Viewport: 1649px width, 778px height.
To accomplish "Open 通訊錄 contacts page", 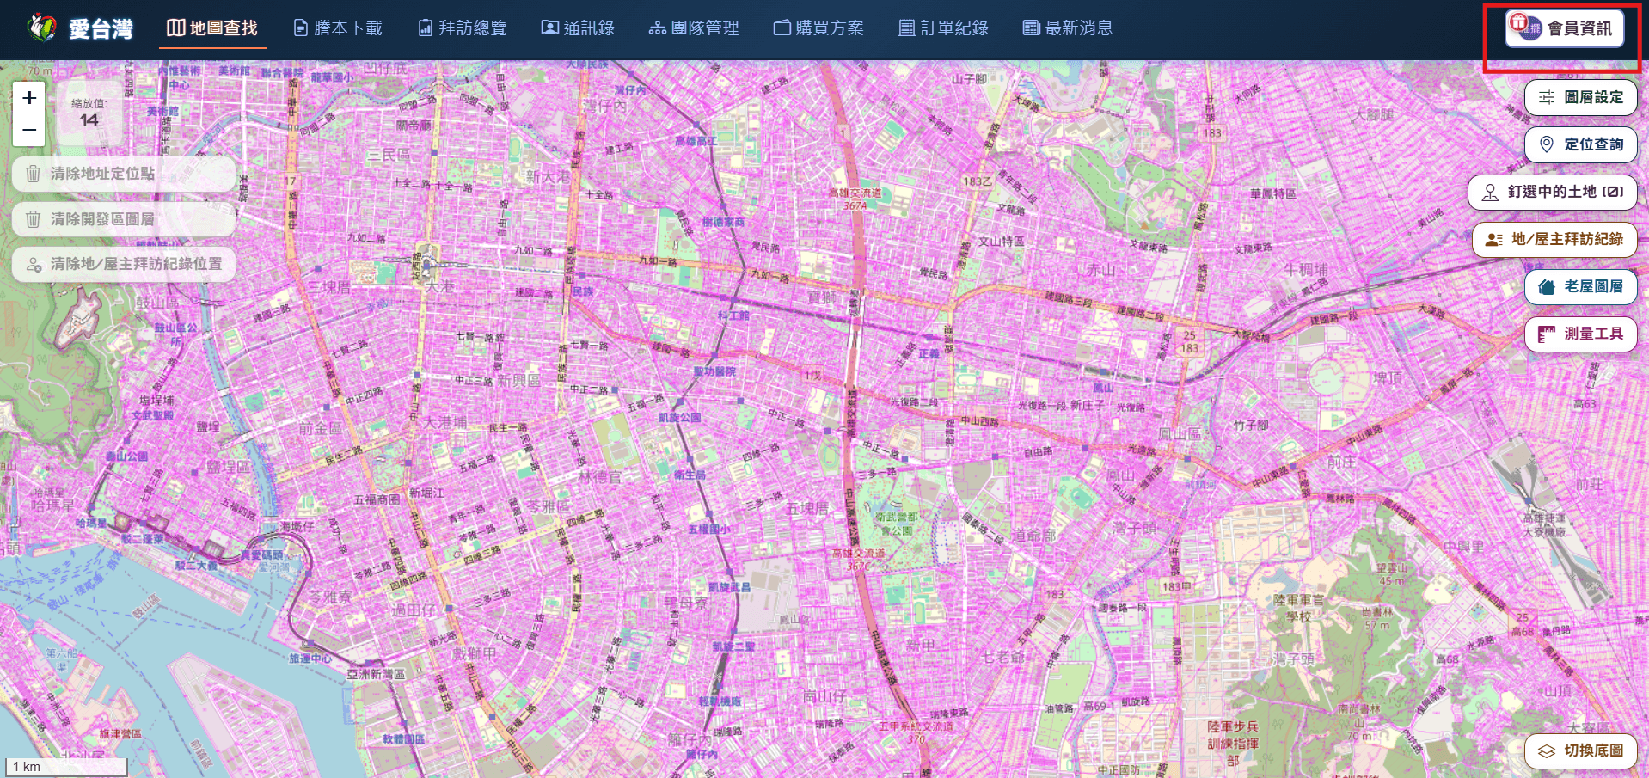I will (x=578, y=28).
